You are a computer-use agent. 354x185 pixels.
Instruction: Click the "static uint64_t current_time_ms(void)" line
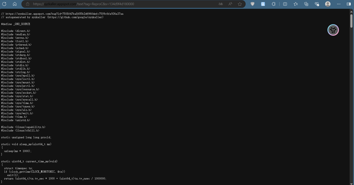(x=29, y=161)
